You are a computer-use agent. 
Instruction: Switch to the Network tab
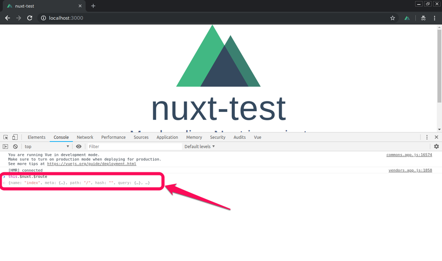click(x=85, y=137)
